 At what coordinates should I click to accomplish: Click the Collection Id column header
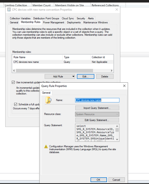click(x=102, y=57)
